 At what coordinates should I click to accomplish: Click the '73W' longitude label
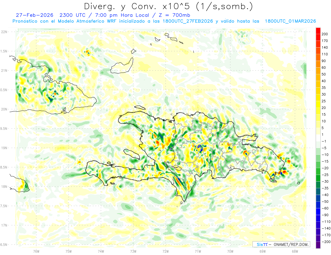133,251
